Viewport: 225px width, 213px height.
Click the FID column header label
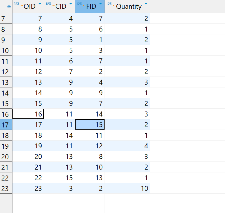(91, 7)
